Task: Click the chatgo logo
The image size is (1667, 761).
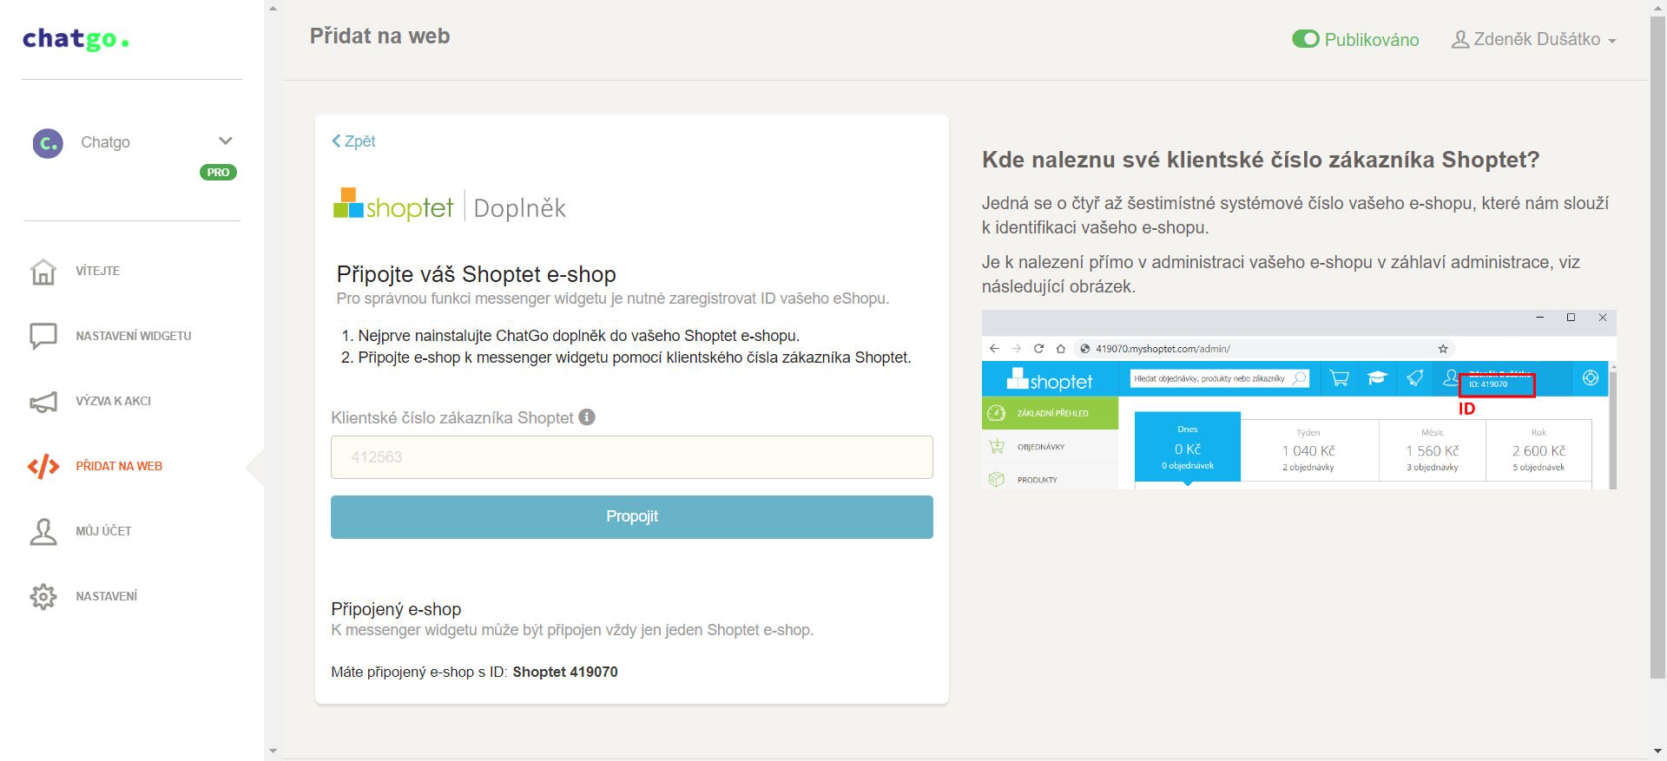Action: [76, 39]
